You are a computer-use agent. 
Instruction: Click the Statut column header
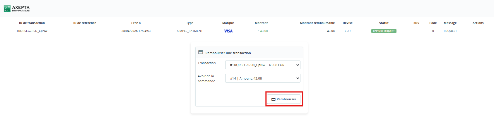coord(384,23)
